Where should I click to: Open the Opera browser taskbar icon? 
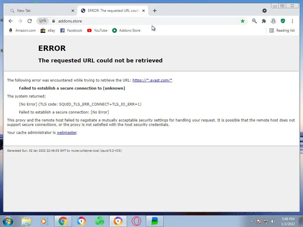pos(136,221)
